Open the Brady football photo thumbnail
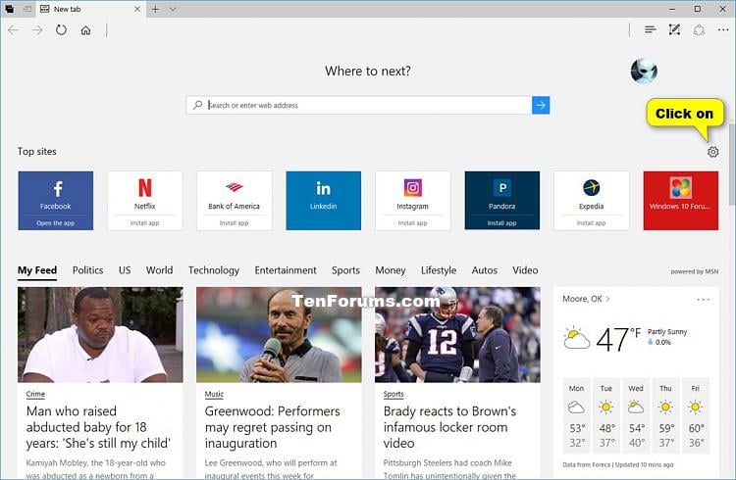The height and width of the screenshot is (480, 736). (457, 335)
